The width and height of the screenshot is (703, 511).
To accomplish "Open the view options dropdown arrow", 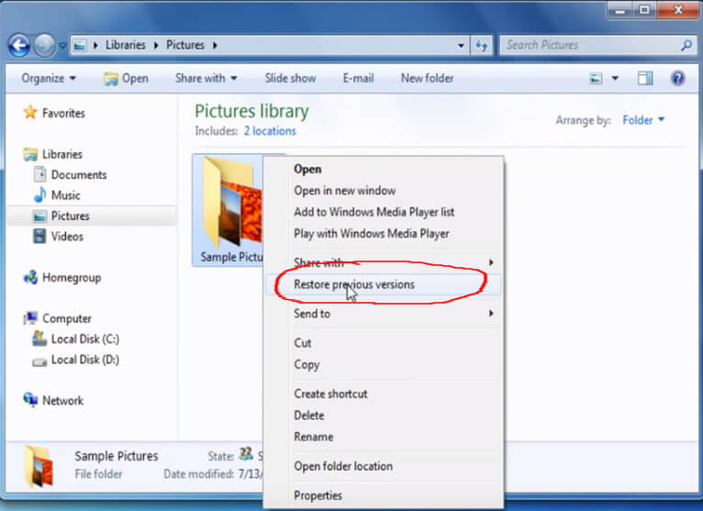I will (x=615, y=79).
